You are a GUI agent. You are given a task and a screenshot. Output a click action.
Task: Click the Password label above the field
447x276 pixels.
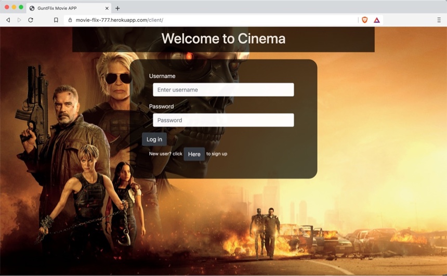(x=161, y=107)
